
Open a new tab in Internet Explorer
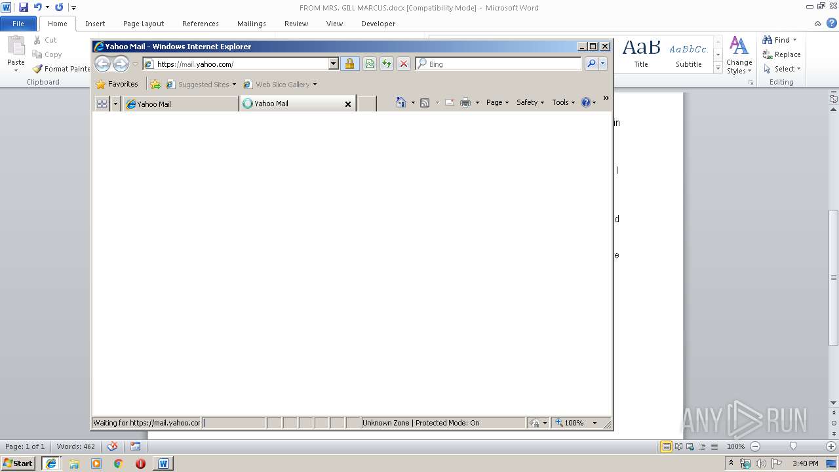tap(366, 104)
